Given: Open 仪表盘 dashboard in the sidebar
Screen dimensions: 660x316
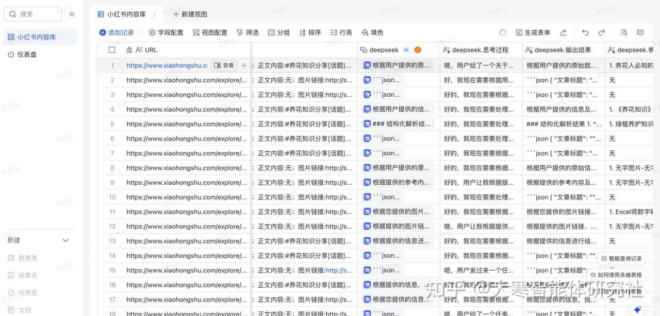Looking at the screenshot, I should pos(40,54).
